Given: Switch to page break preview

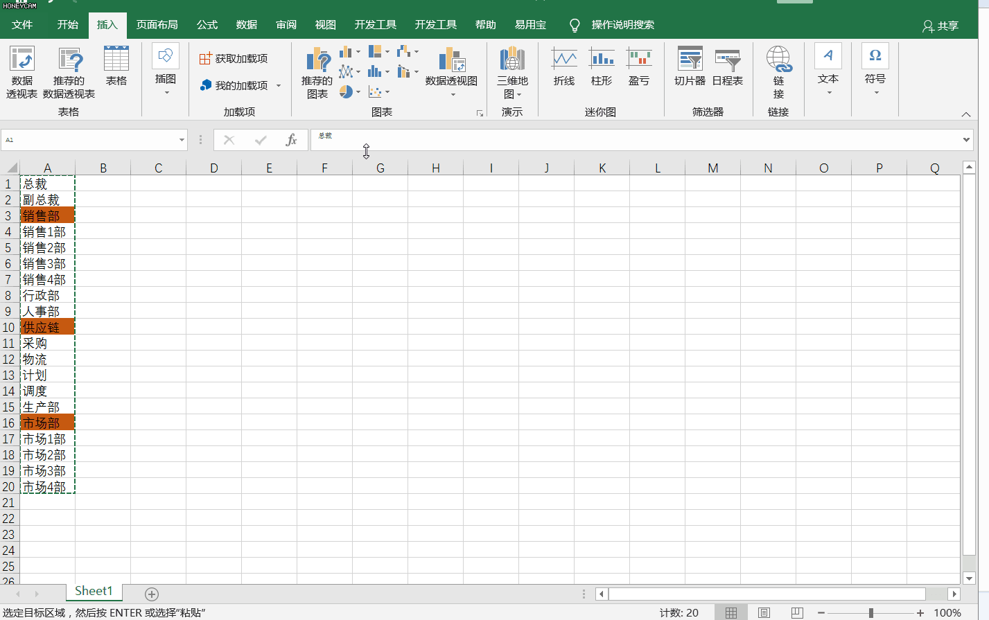Looking at the screenshot, I should 797,613.
